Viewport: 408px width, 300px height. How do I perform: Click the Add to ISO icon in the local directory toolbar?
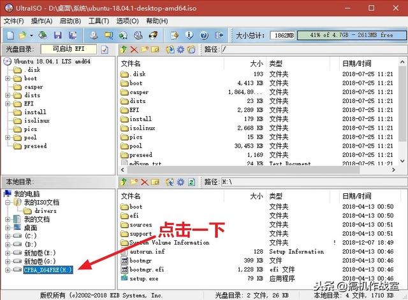pos(170,182)
